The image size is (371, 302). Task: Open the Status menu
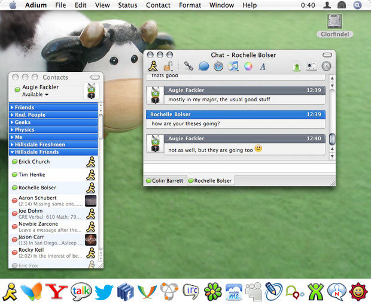click(127, 5)
